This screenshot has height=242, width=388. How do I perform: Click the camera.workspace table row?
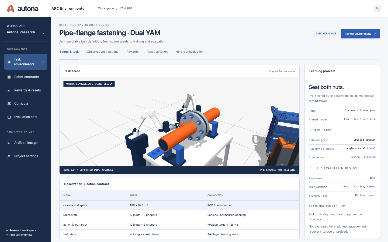click(179, 205)
